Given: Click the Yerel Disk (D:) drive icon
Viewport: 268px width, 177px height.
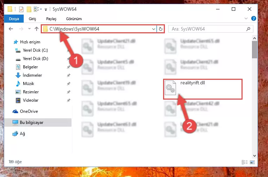Looking at the screenshot, I should (x=18, y=59).
